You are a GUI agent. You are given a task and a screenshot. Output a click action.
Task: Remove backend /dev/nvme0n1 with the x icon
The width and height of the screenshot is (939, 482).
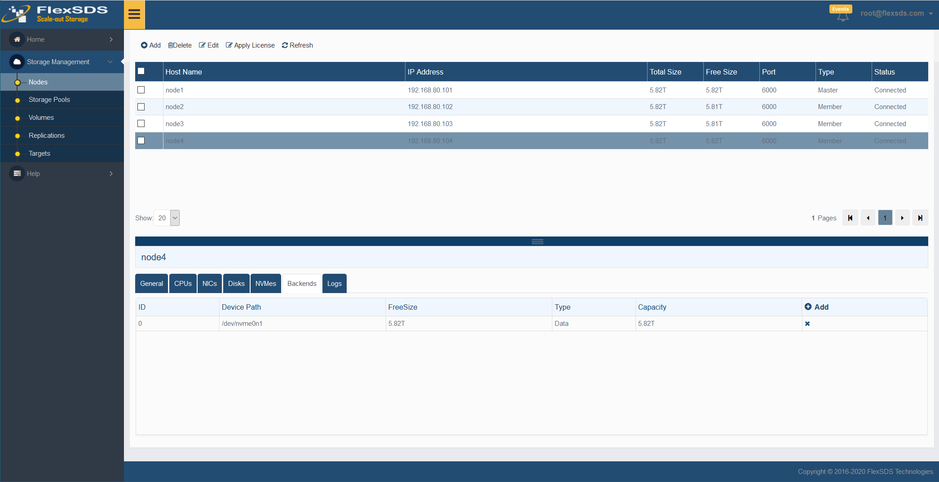[807, 324]
